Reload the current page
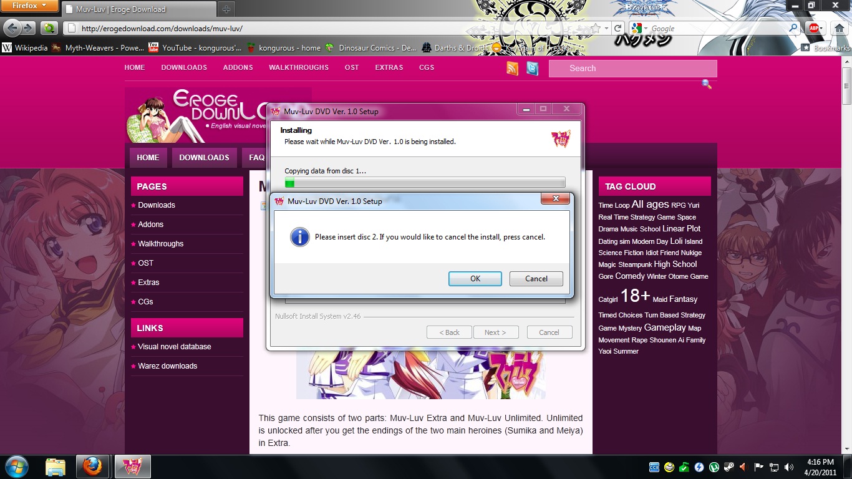Image resolution: width=852 pixels, height=479 pixels. 618,29
